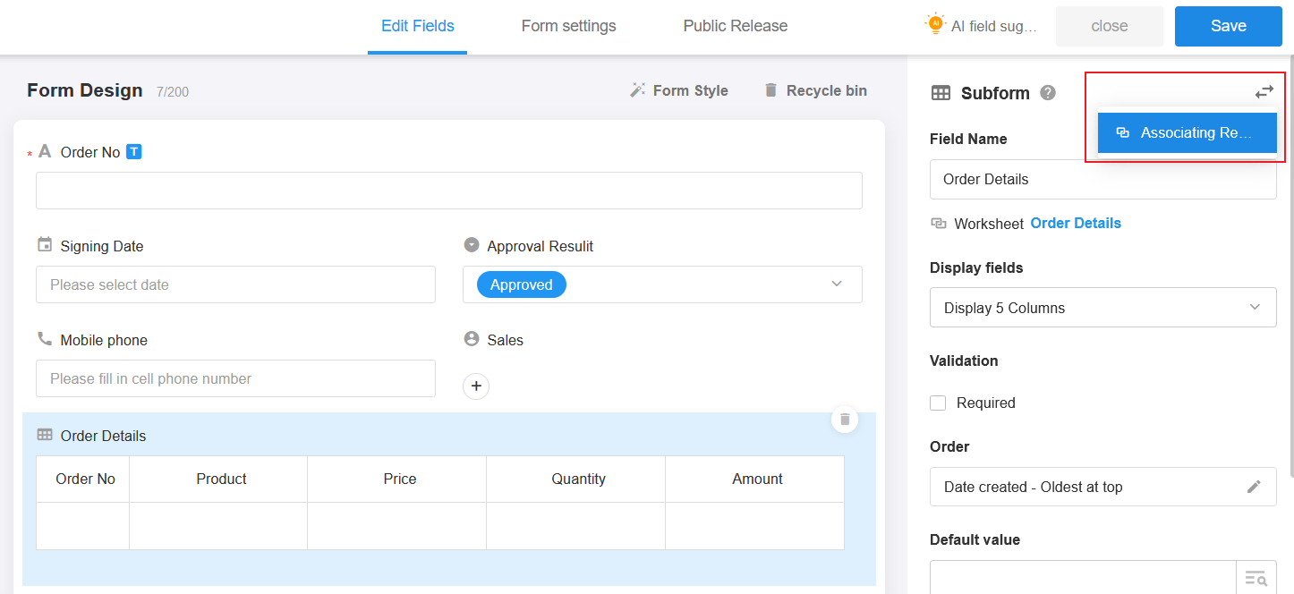Click the Order sort edit pencil icon
Screen dimensions: 1294x594
(1255, 487)
